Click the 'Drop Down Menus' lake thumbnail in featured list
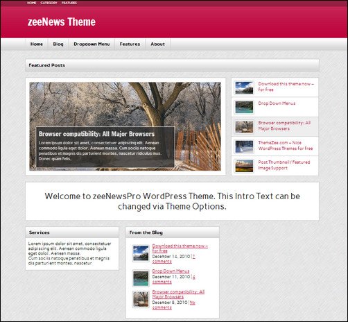 click(244, 107)
